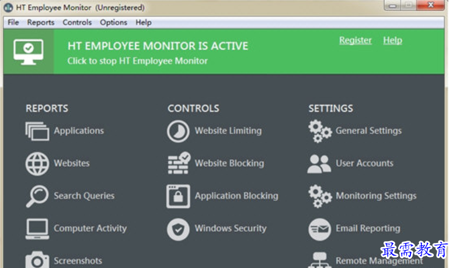Click the Computer Activity laptop icon

click(37, 229)
